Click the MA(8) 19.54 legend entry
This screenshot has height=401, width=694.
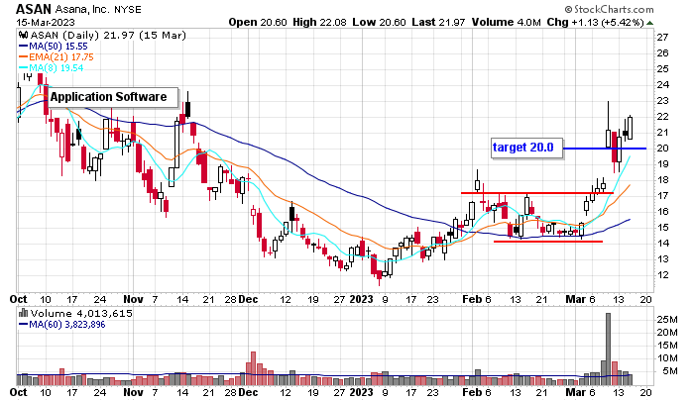[x=51, y=67]
